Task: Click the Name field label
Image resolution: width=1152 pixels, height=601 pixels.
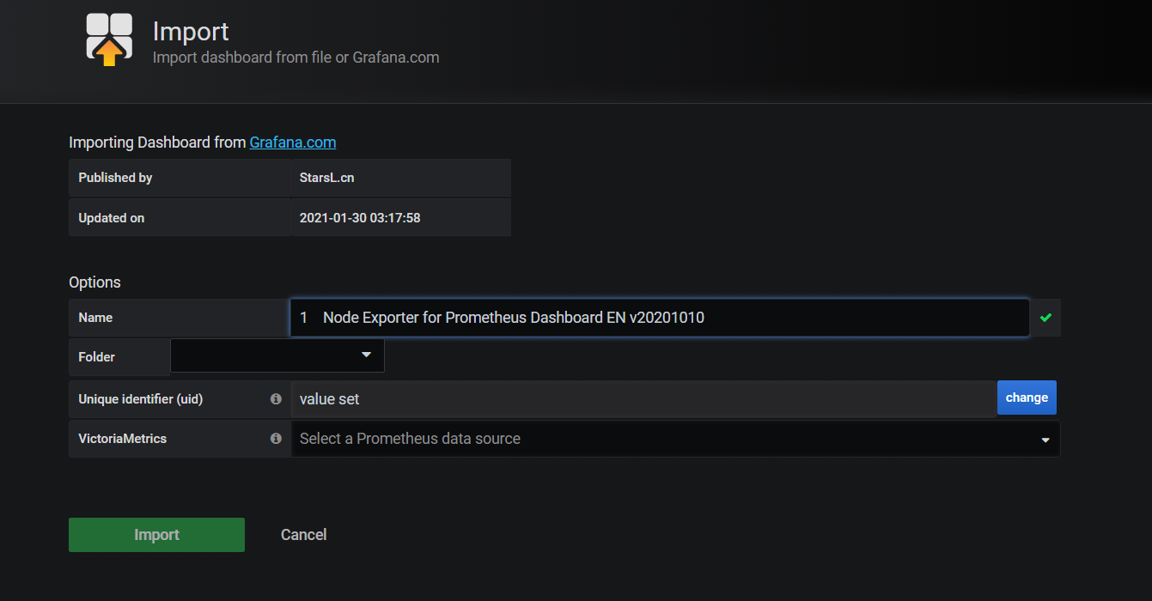Action: [x=95, y=318]
